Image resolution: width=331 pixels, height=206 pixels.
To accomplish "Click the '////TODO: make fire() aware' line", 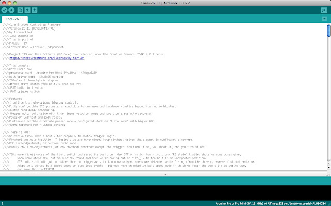I will pyautogui.click(x=122, y=154).
